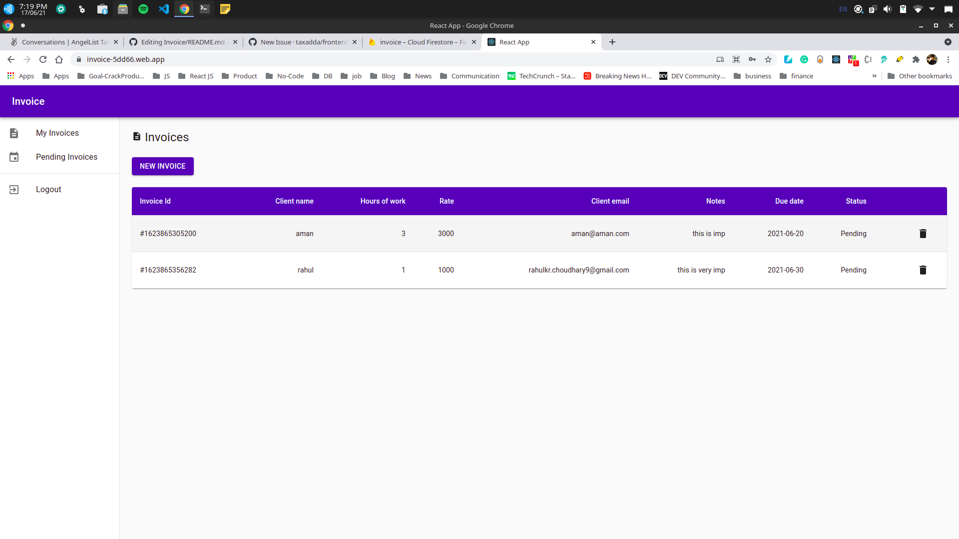Viewport: 959px width, 539px height.
Task: Click the Grammarly extension icon
Action: [x=804, y=59]
